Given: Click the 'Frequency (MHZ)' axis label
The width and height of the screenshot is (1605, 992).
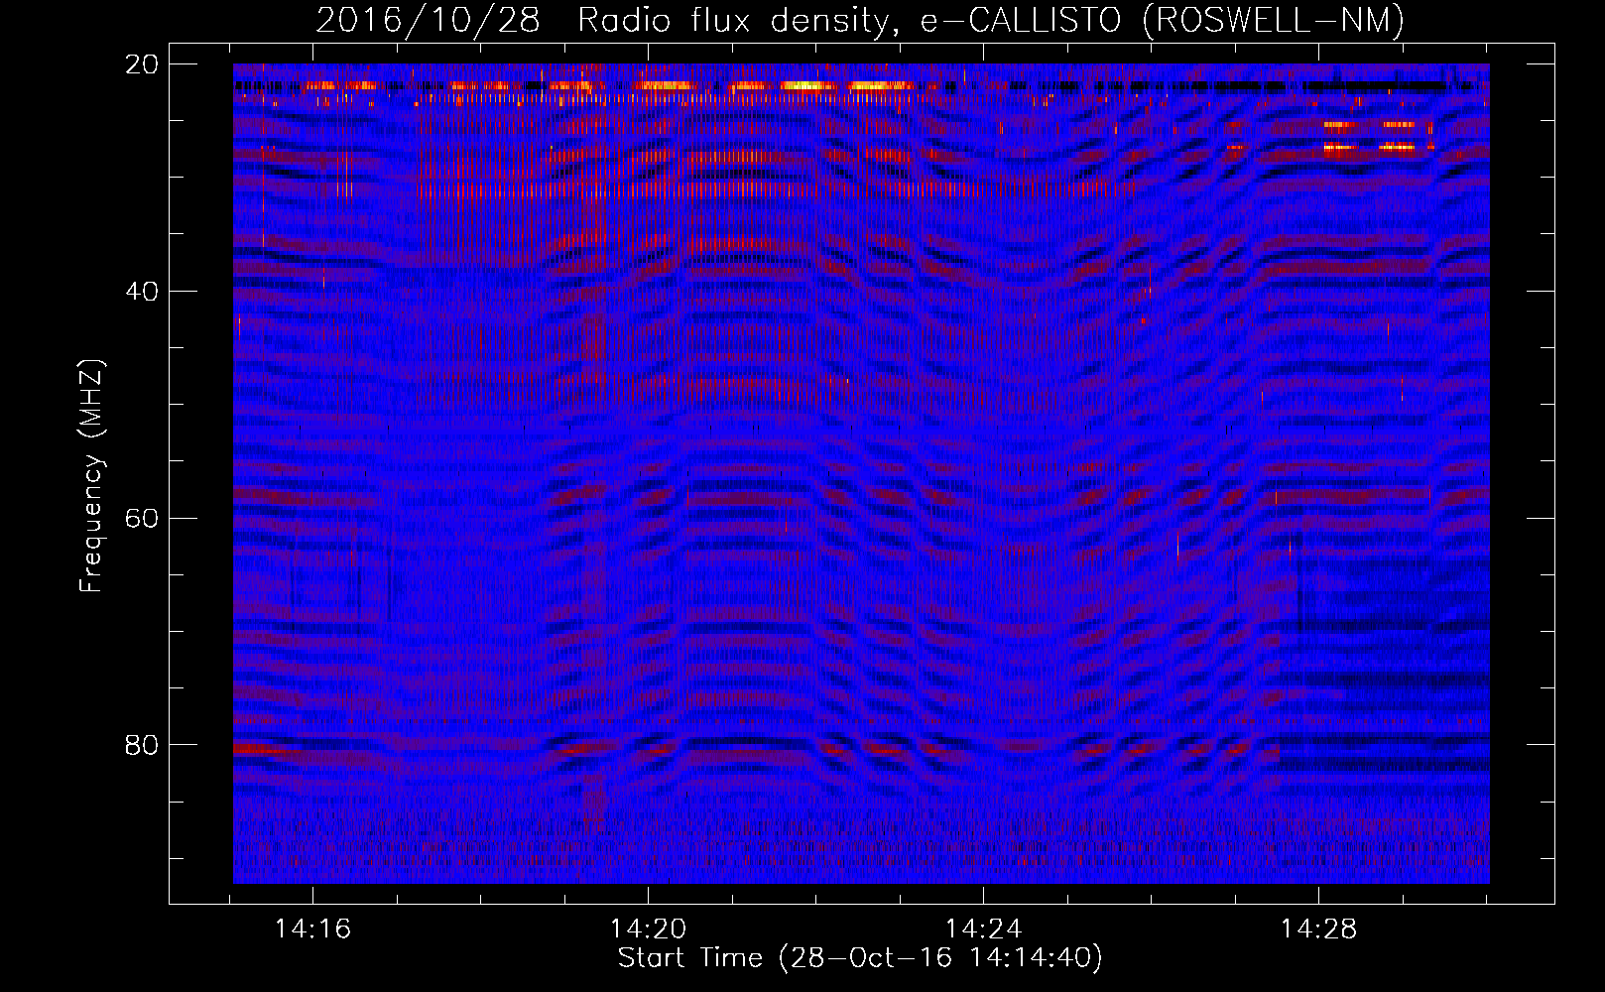Looking at the screenshot, I should (x=91, y=476).
